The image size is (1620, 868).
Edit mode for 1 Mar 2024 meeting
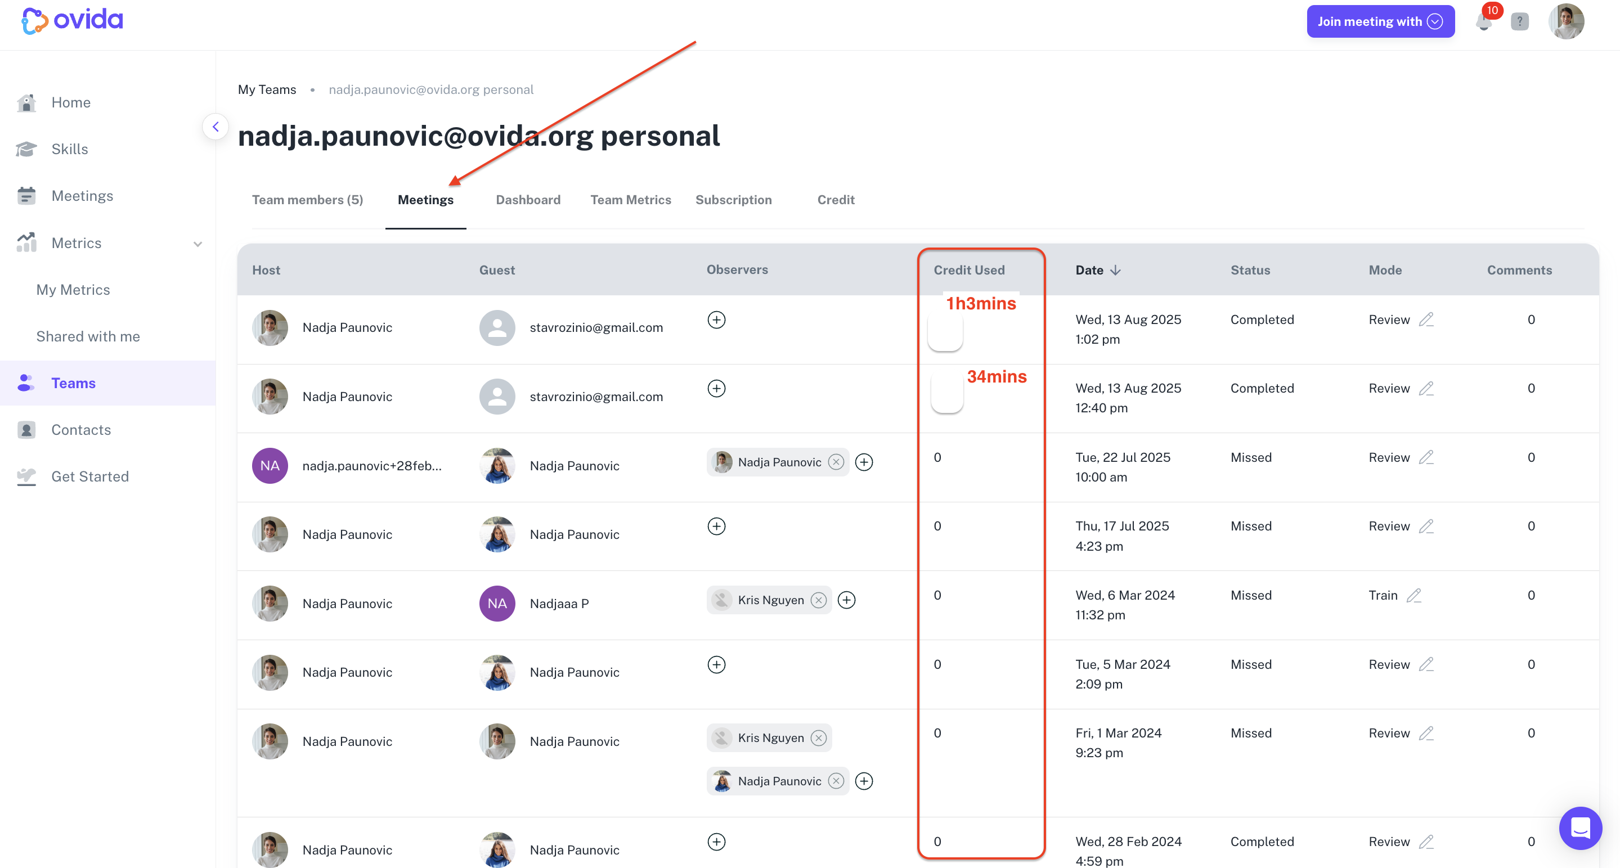click(1426, 733)
